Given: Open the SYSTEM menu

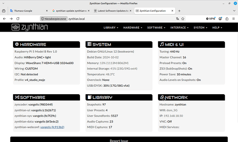Looking at the screenshot, I should [200, 28].
